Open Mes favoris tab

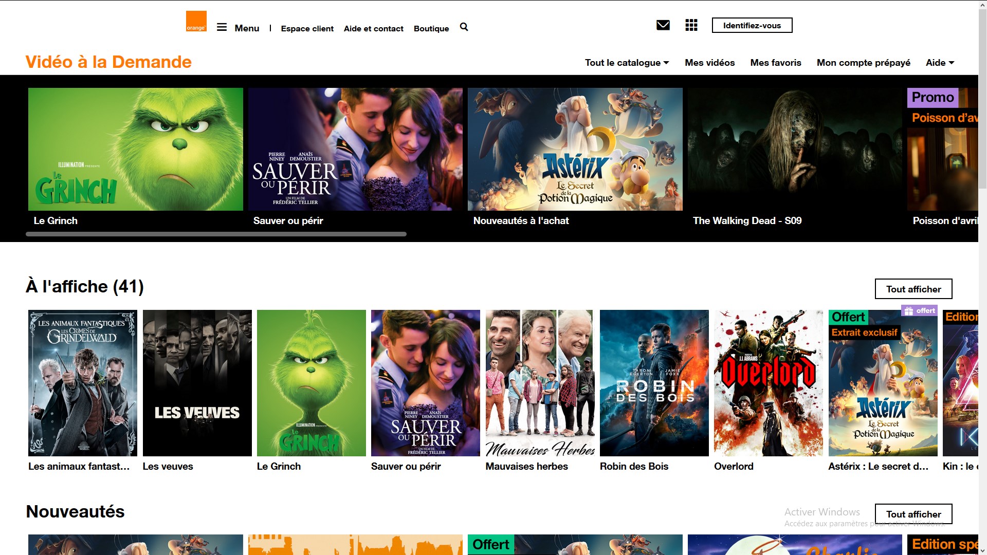(x=776, y=62)
